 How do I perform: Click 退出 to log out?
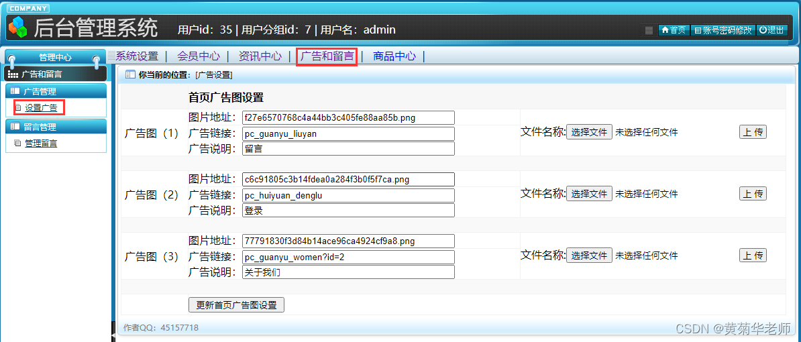pyautogui.click(x=772, y=30)
